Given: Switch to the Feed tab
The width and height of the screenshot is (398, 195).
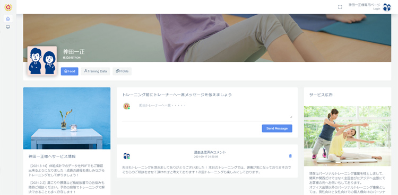Looking at the screenshot, I should [70, 71].
